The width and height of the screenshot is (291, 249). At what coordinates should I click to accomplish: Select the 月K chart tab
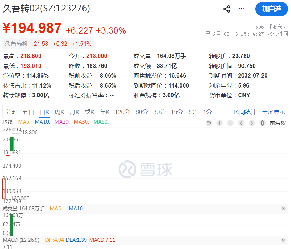click(x=75, y=112)
